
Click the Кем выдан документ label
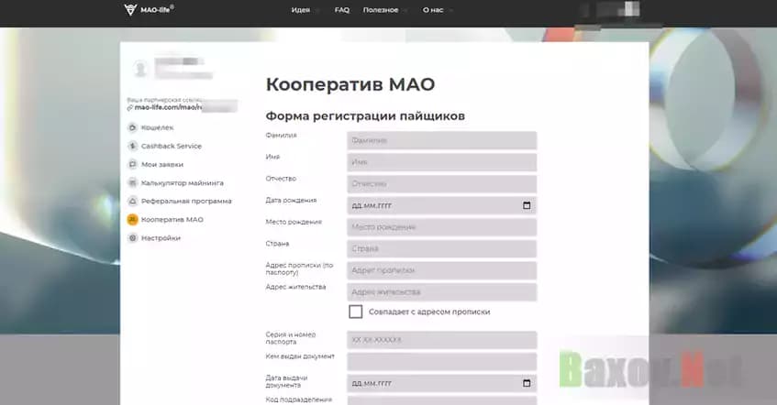300,356
